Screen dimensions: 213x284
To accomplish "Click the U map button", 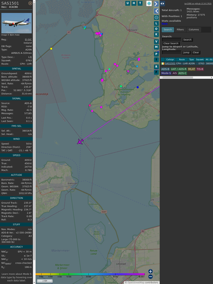I will 127,3.
